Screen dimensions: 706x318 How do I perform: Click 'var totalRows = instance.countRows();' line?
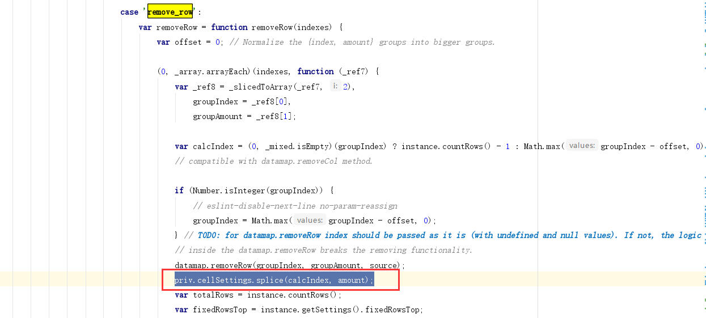pyautogui.click(x=258, y=295)
